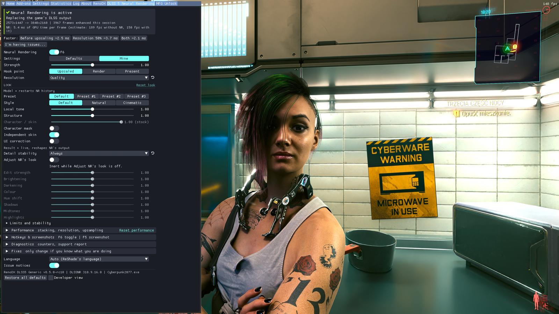The width and height of the screenshot is (559, 314).
Task: Open the RenoDX tab
Action: [x=99, y=3]
